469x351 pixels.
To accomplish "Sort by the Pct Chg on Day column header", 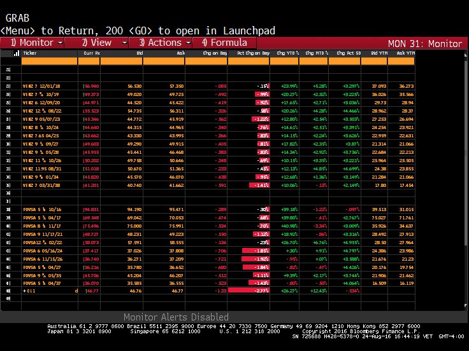I will tap(254, 53).
